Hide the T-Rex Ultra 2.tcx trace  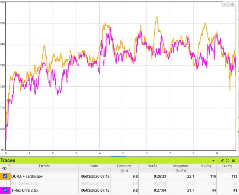tap(5, 190)
